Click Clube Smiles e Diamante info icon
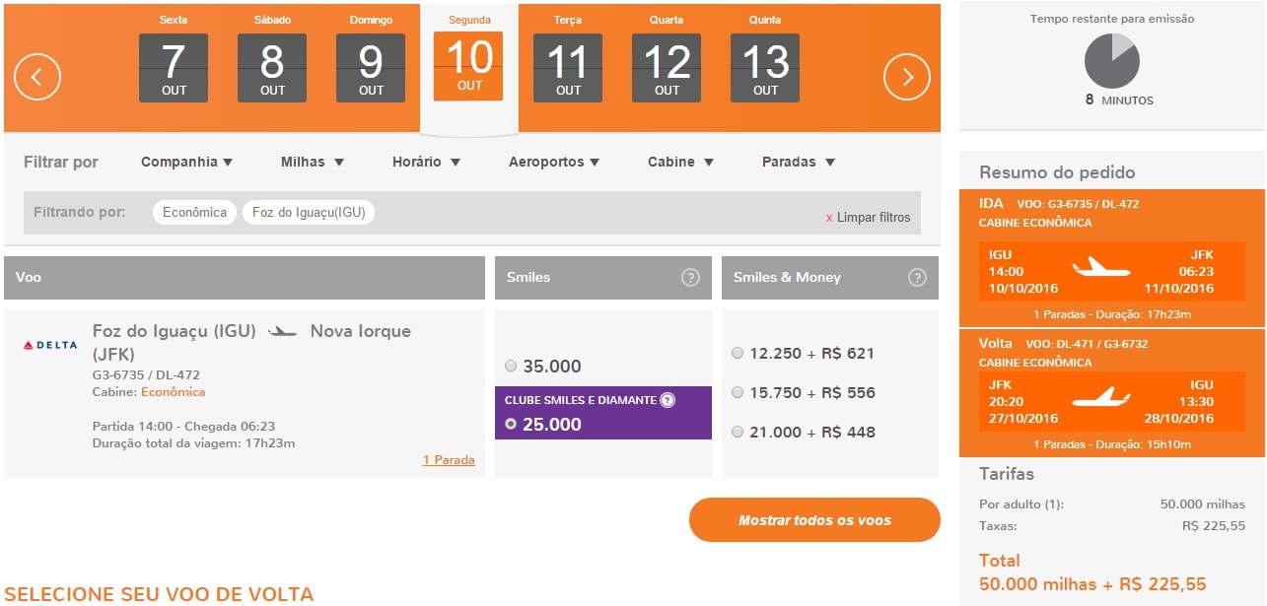Screen dimensions: 1267x606 pyautogui.click(x=668, y=400)
